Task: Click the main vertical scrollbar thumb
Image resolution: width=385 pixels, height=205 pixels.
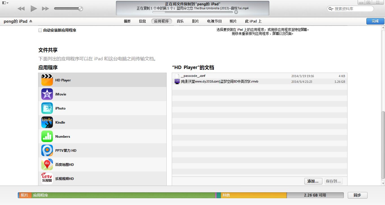Action: pos(383,145)
